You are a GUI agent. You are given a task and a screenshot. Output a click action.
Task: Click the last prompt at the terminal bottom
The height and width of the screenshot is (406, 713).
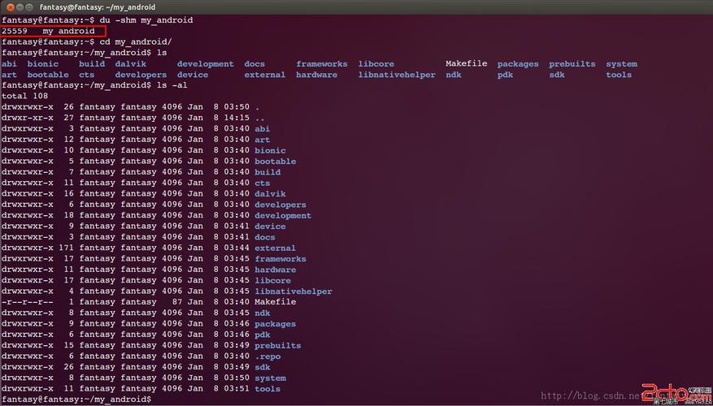[x=76, y=399]
